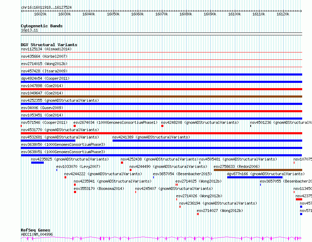Screen dimensions: 312x242
Task: Click esv3638051 1000Genomes Phase3 blue bar
Action: [x=161, y=155]
